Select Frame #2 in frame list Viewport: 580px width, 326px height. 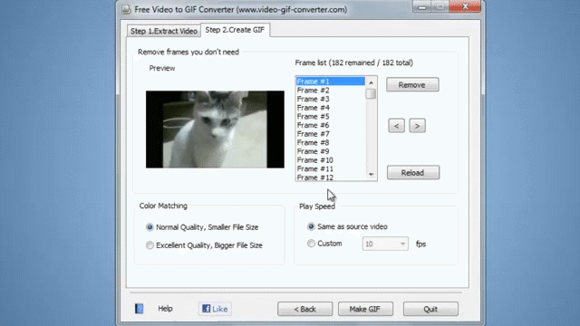tap(331, 91)
